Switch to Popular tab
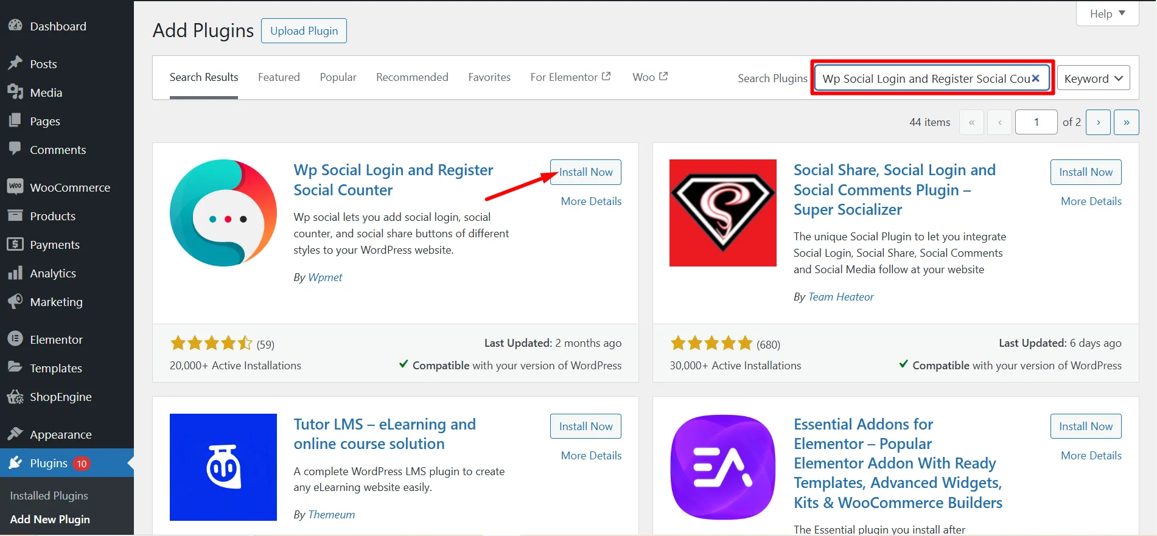 click(x=338, y=77)
